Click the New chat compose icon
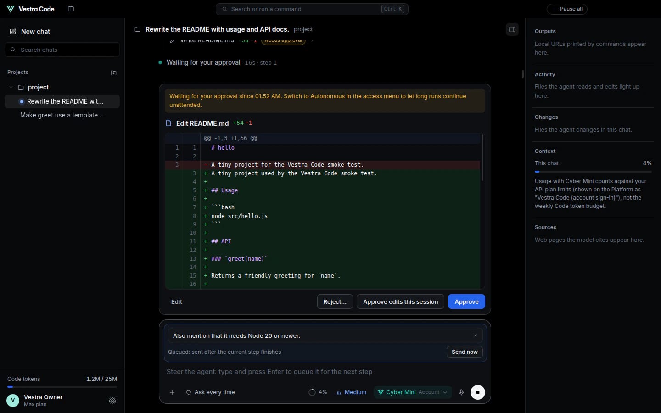661x413 pixels. pyautogui.click(x=13, y=32)
